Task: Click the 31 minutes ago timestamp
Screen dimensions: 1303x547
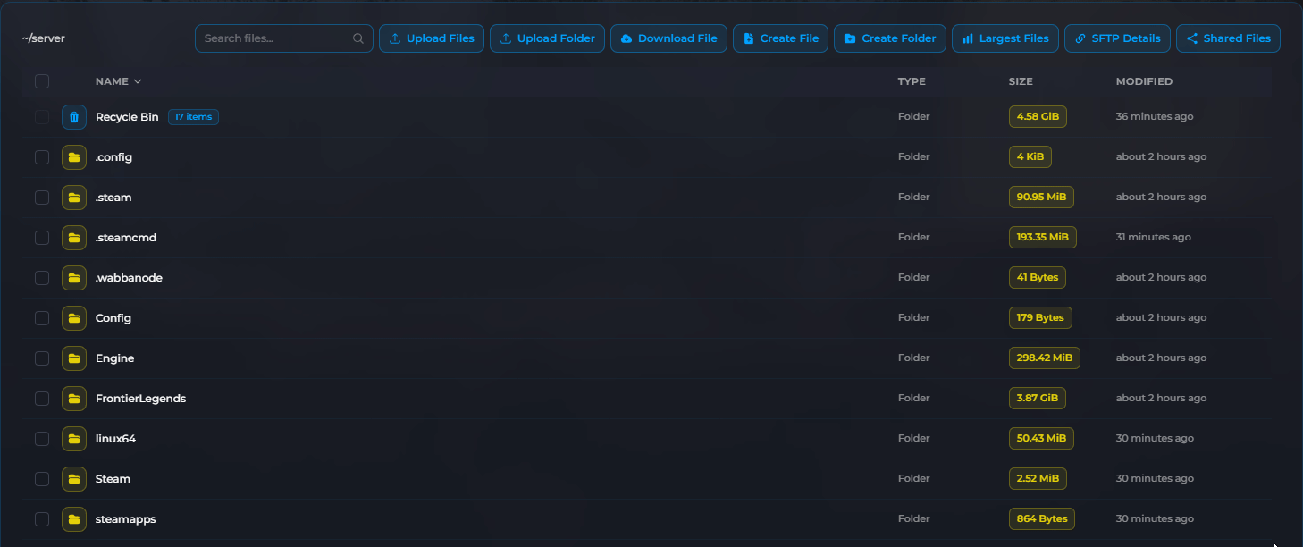Action: (1154, 238)
